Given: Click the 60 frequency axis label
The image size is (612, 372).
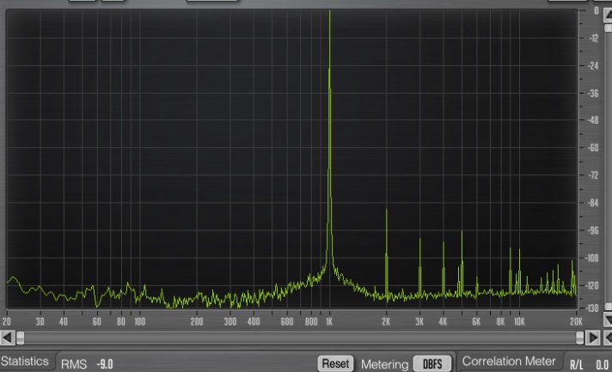Looking at the screenshot, I should click(x=97, y=321).
